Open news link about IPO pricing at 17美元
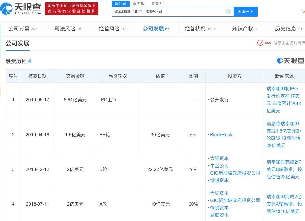The width and height of the screenshot is (305, 221). pos(284,100)
